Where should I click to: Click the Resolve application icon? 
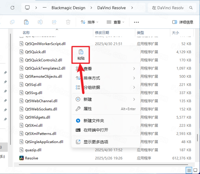tap(22, 158)
